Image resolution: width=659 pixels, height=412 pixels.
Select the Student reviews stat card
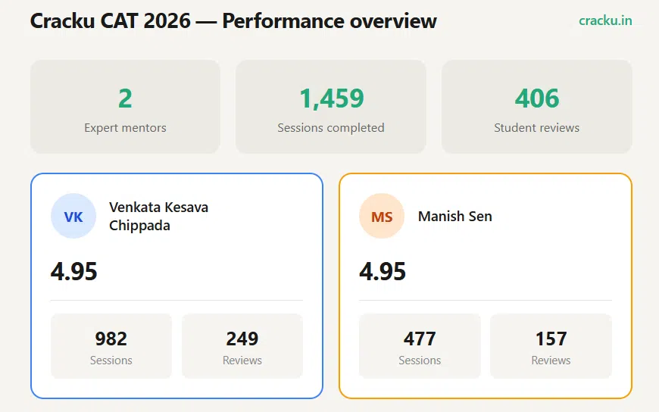pyautogui.click(x=537, y=107)
